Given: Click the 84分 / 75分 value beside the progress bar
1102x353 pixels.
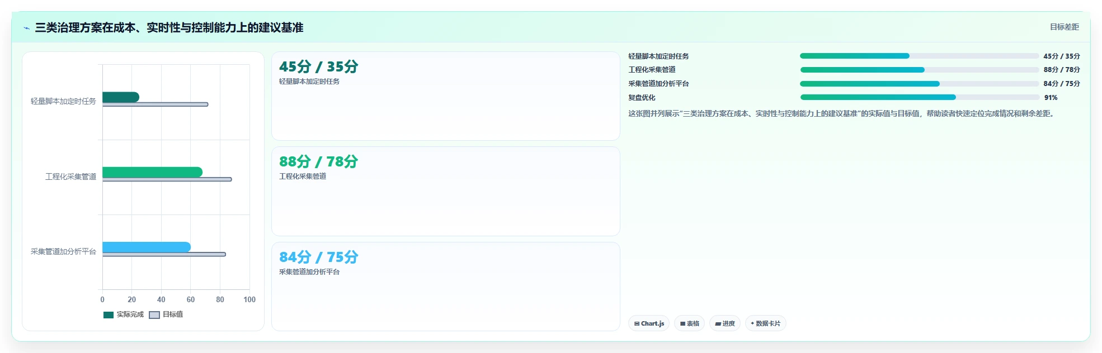Looking at the screenshot, I should pyautogui.click(x=1061, y=84).
